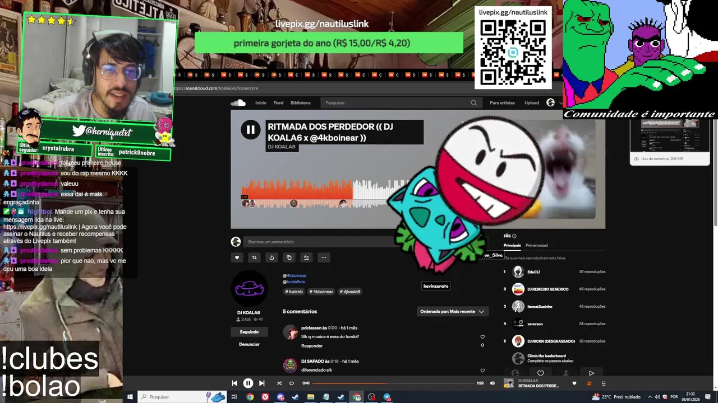The image size is (718, 403).
Task: Like the track with the heart icon below the comment box
Action: [237, 257]
